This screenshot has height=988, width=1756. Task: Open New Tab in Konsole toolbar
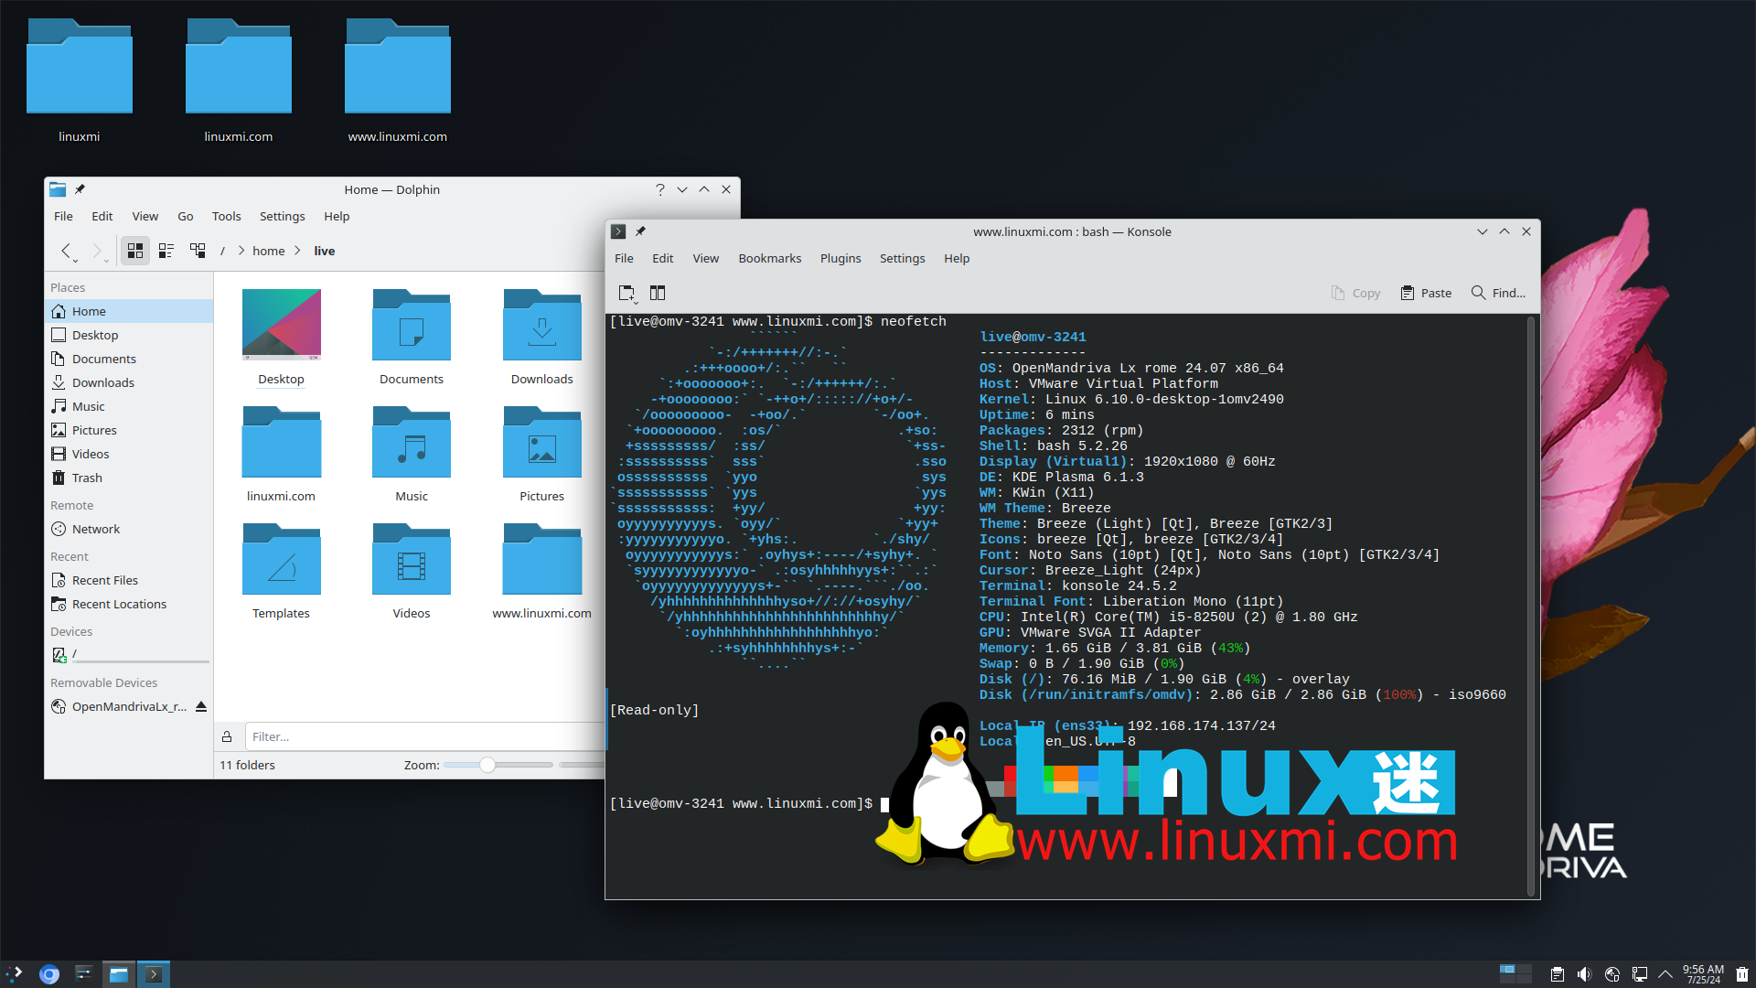tap(627, 293)
